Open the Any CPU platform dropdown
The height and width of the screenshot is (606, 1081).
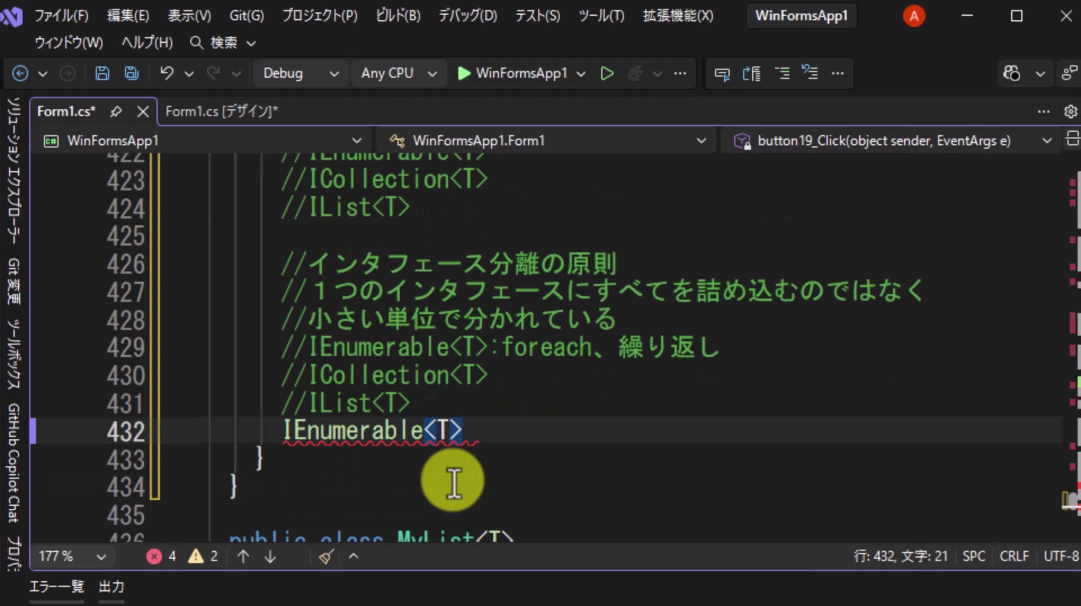click(x=399, y=73)
